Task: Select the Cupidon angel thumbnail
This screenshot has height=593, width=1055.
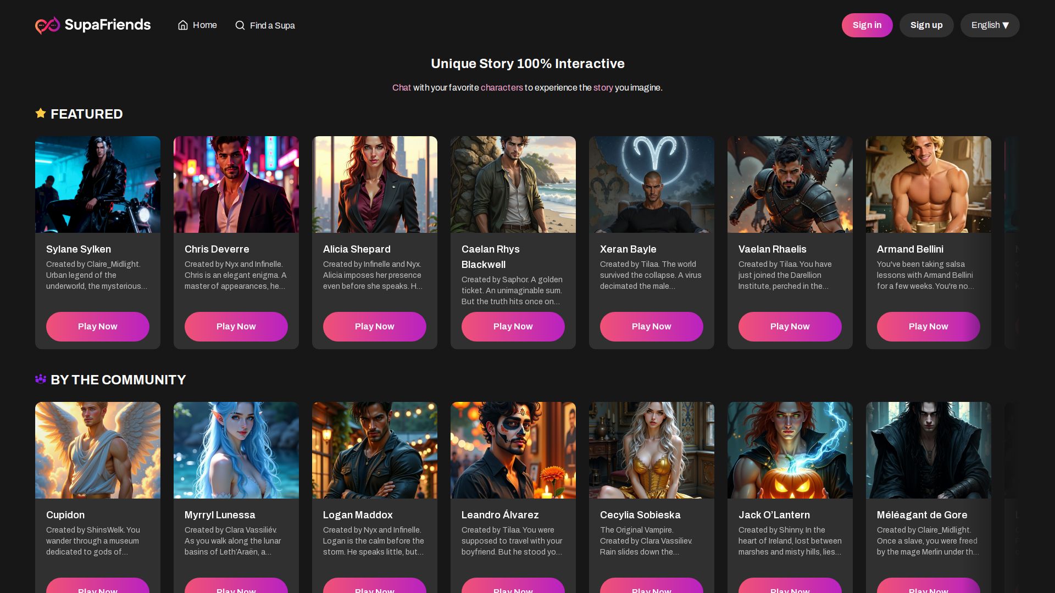Action: pos(98,450)
